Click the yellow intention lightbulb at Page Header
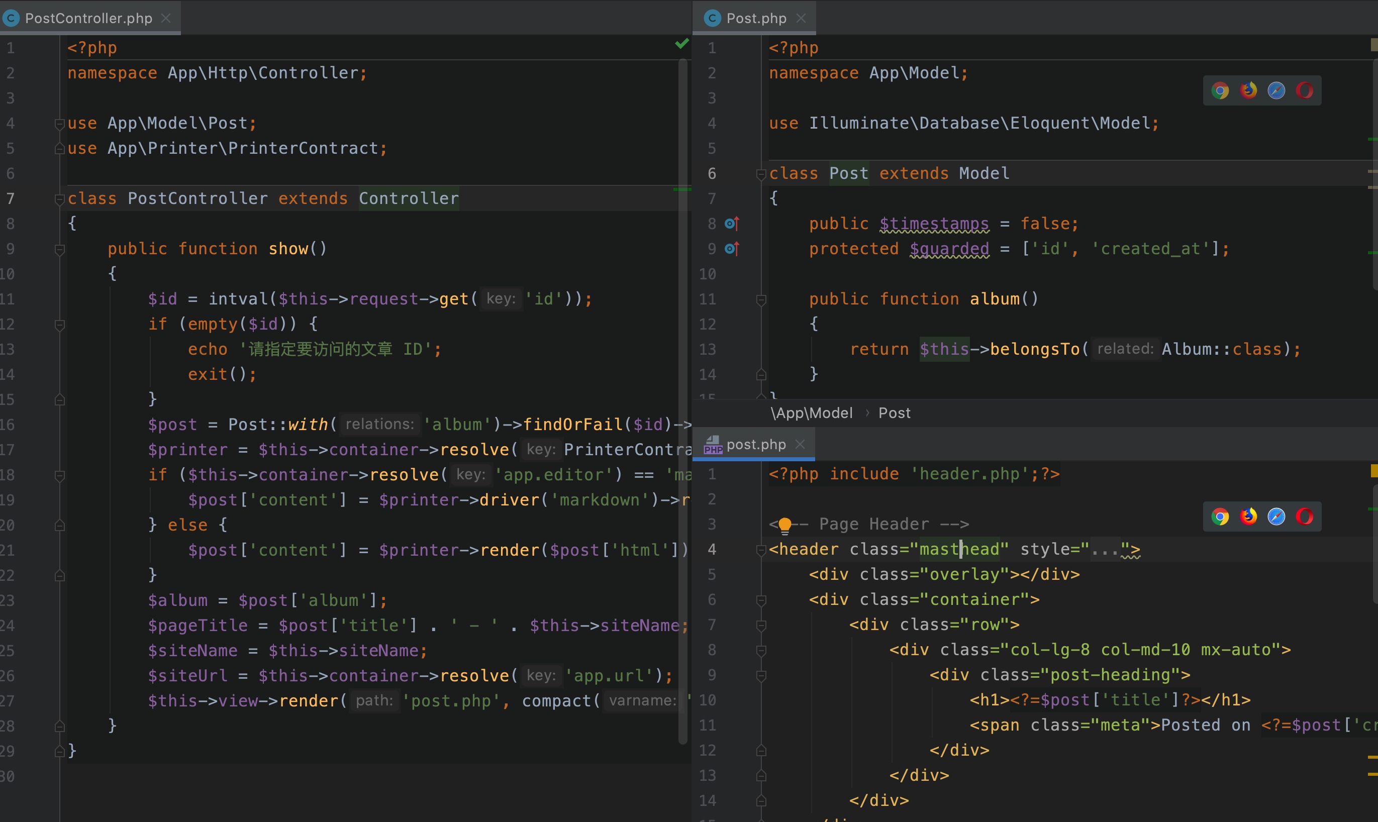Viewport: 1378px width, 822px height. pos(785,525)
